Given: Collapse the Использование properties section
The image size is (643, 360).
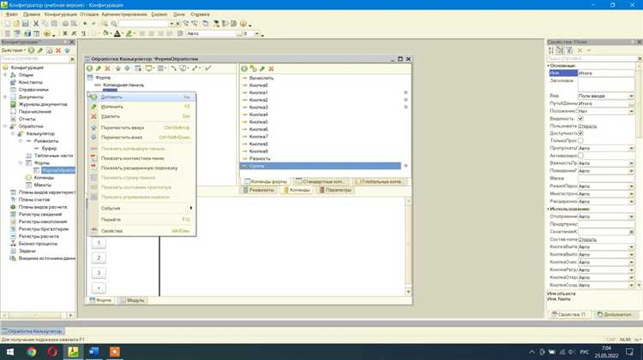Looking at the screenshot, I should [549, 209].
